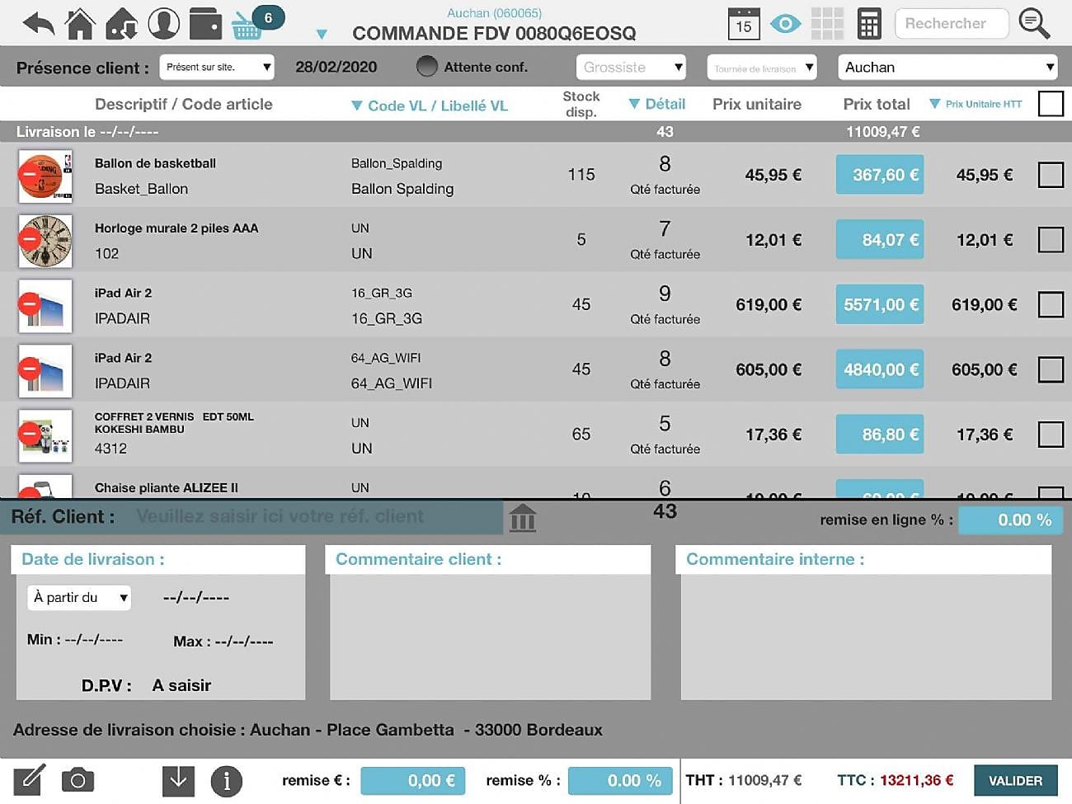Toggle the Attente conf. radio indicator

tap(427, 66)
